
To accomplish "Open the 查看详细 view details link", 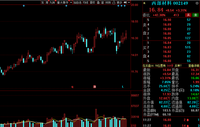I will pyautogui.click(x=194, y=66).
